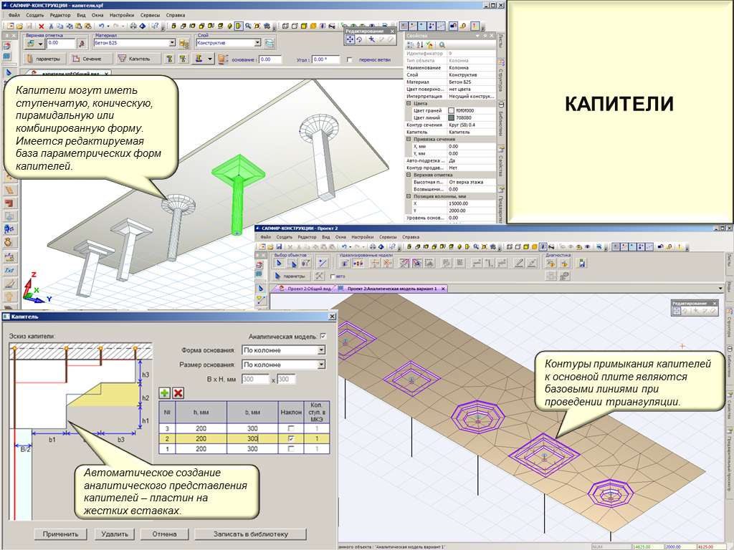
Task: Click Записать в библиотеку button
Action: [x=250, y=534]
